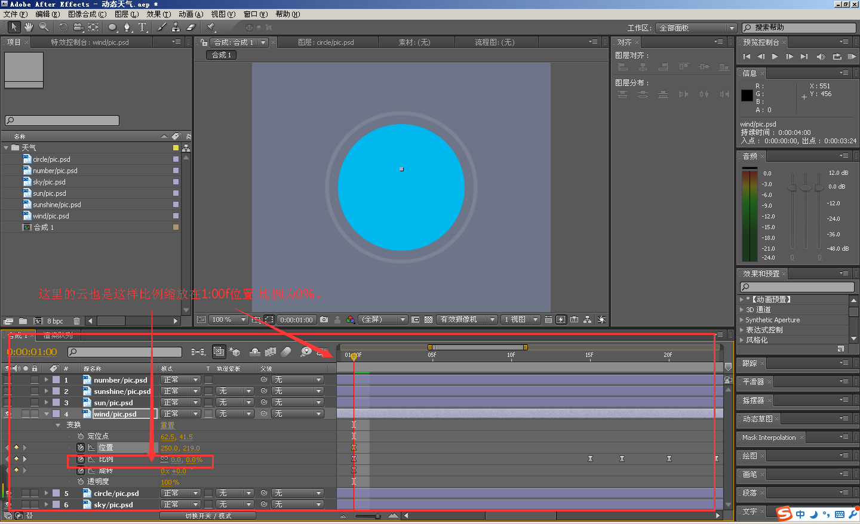Click the snapshot camera icon in viewer
The image size is (860, 524).
(324, 320)
